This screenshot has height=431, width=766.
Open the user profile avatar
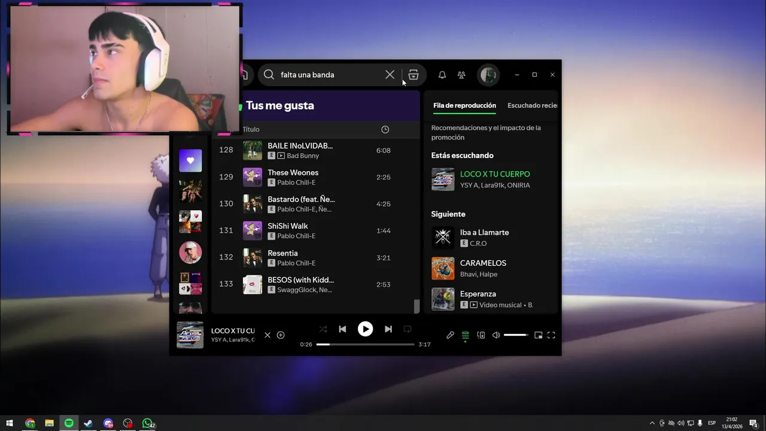click(489, 75)
